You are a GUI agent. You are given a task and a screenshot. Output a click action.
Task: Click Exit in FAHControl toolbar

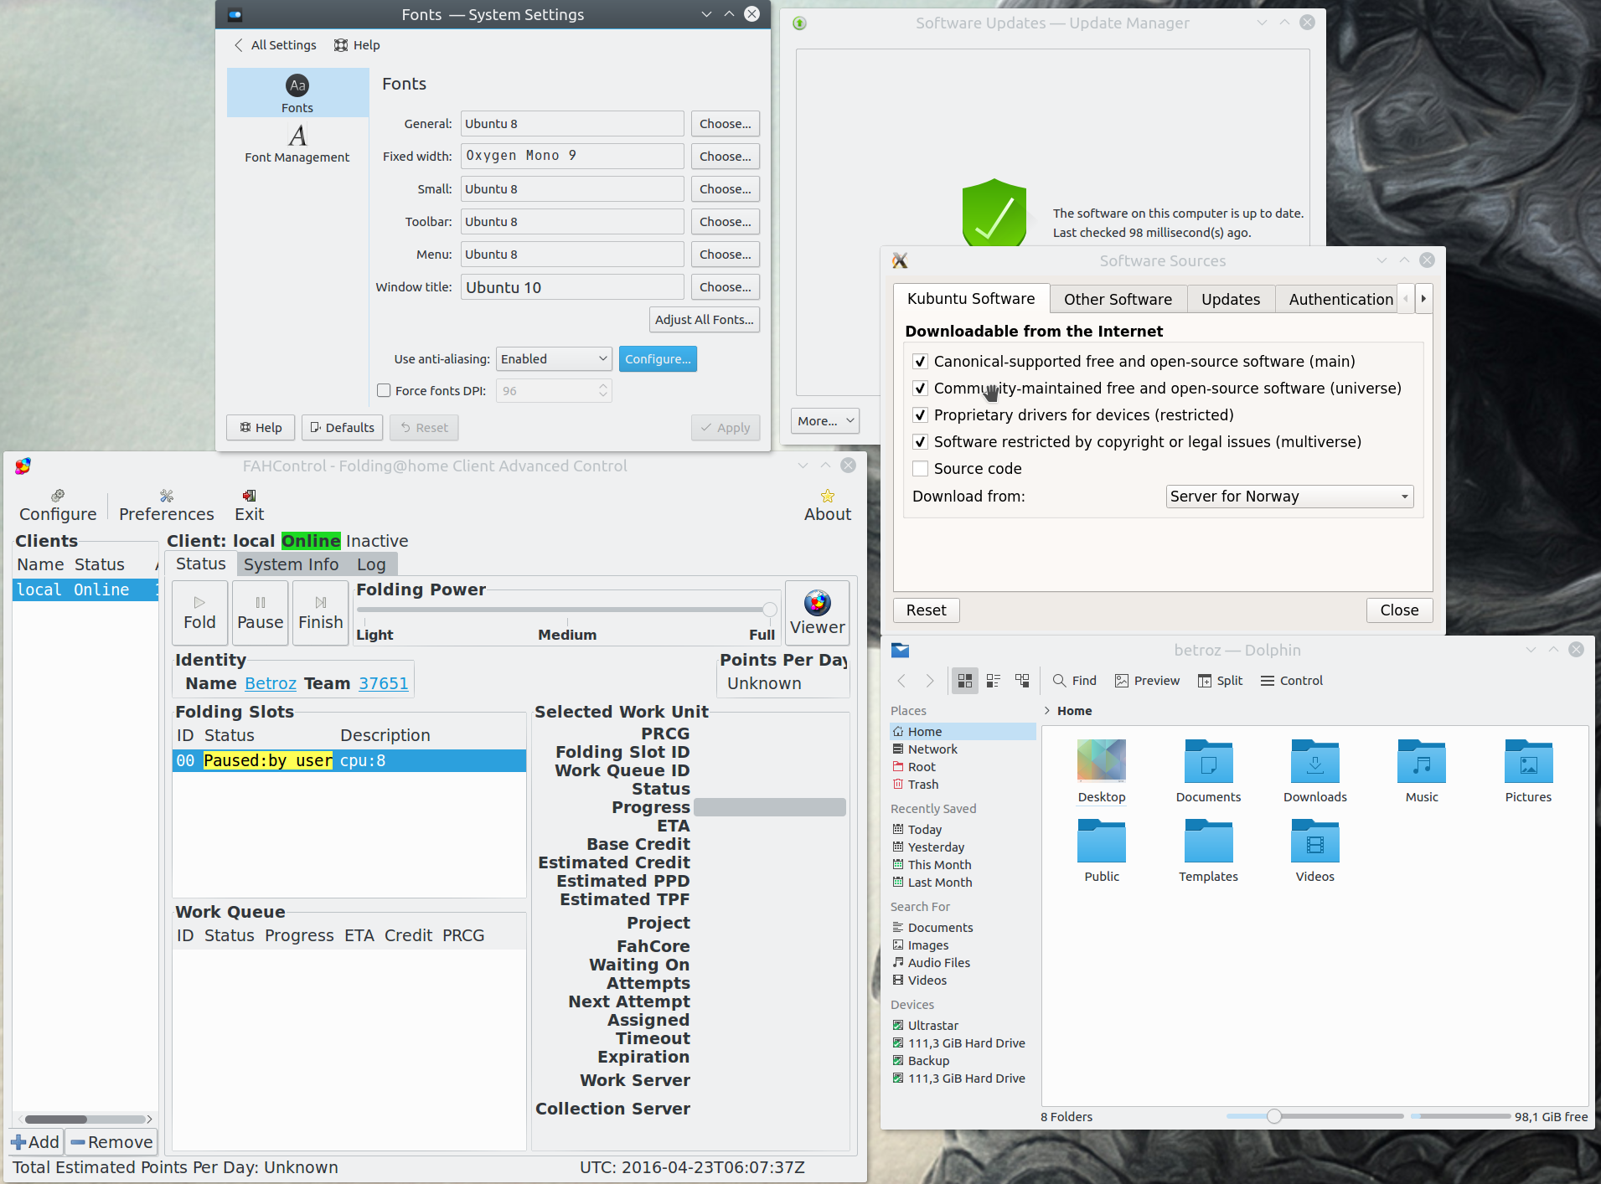tap(249, 506)
